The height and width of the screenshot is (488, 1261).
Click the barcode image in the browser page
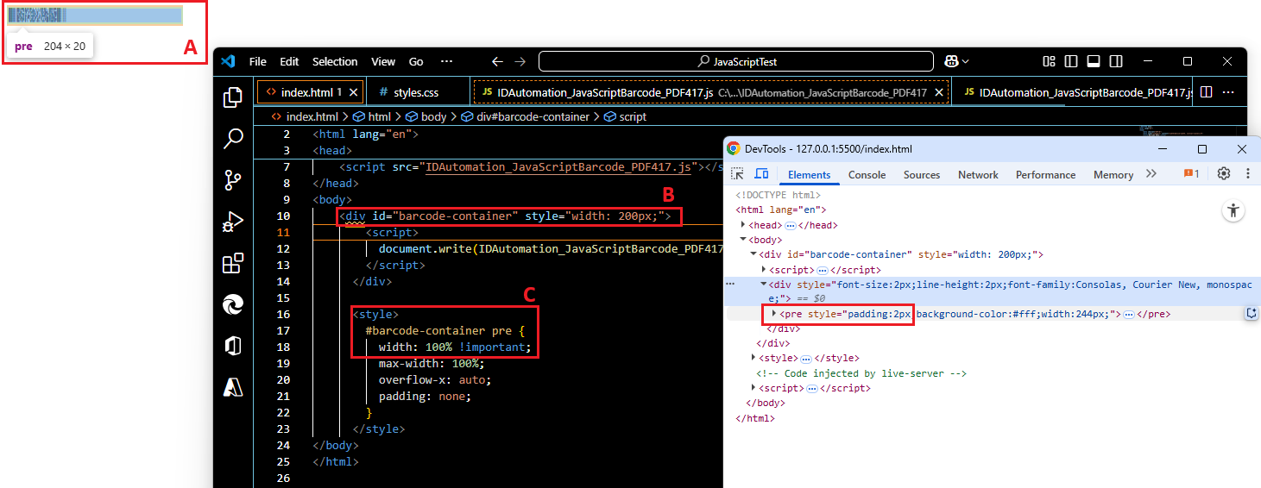tap(95, 16)
